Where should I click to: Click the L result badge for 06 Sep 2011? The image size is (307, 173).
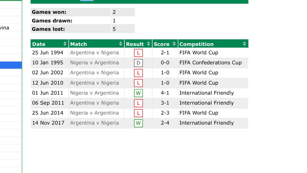pos(138,103)
